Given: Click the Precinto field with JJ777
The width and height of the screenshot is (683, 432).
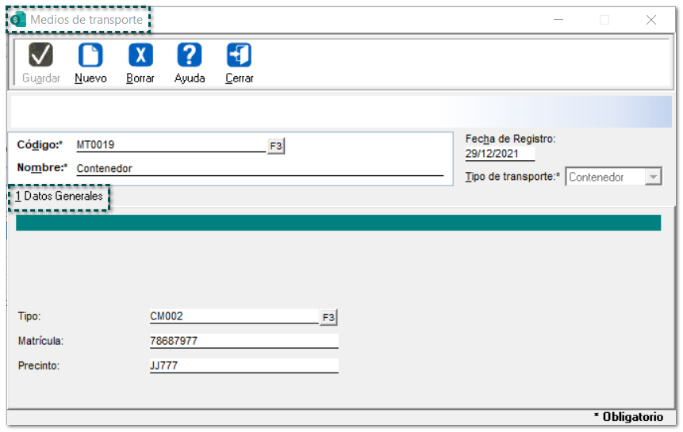Looking at the screenshot, I should click(244, 365).
